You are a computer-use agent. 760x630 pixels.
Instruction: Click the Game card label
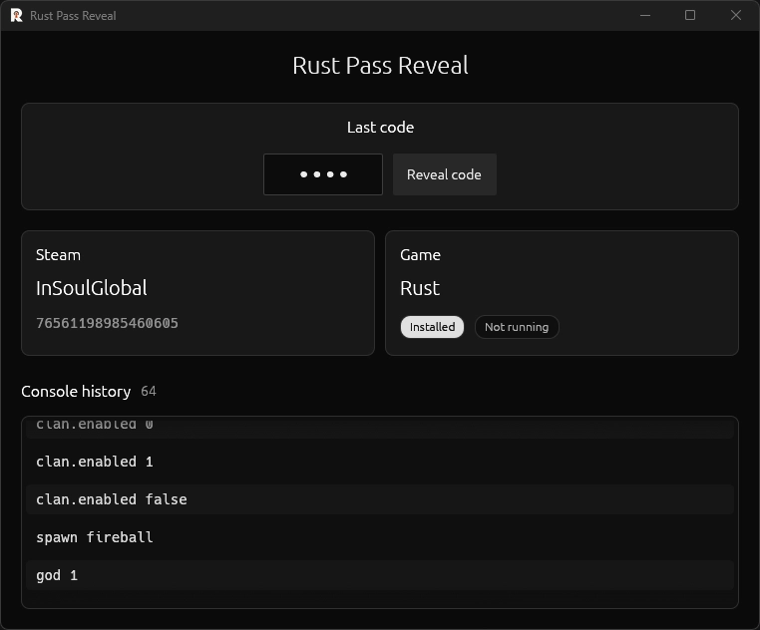(420, 255)
